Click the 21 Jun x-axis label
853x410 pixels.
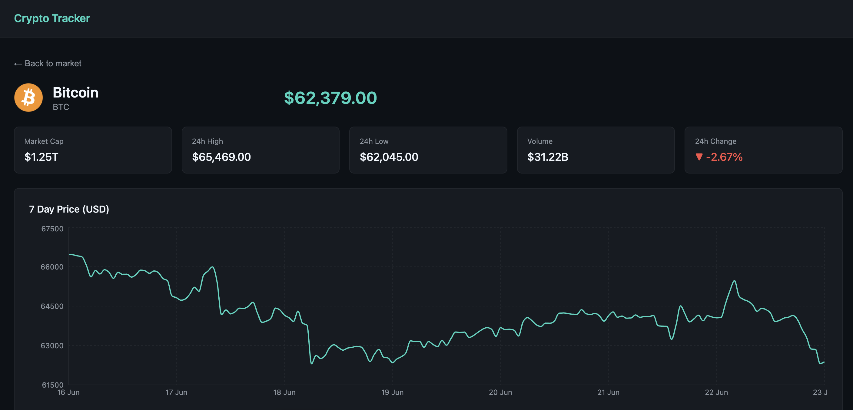tap(608, 392)
